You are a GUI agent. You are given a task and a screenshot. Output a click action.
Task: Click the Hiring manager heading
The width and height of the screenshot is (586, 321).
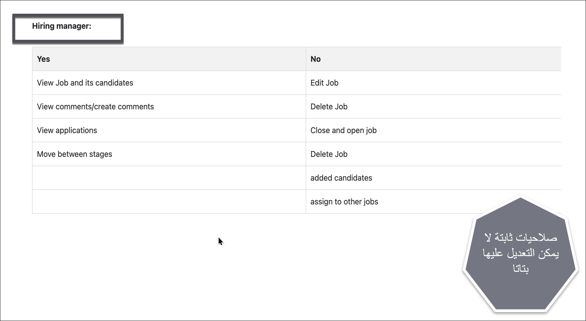[62, 26]
